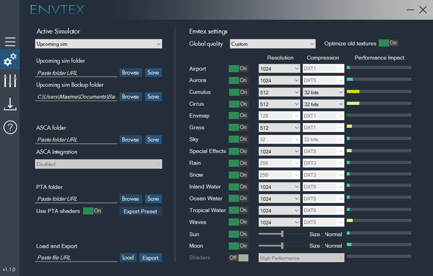The height and width of the screenshot is (276, 433).
Task: Open the hamburger navigation menu
Action: [10, 42]
